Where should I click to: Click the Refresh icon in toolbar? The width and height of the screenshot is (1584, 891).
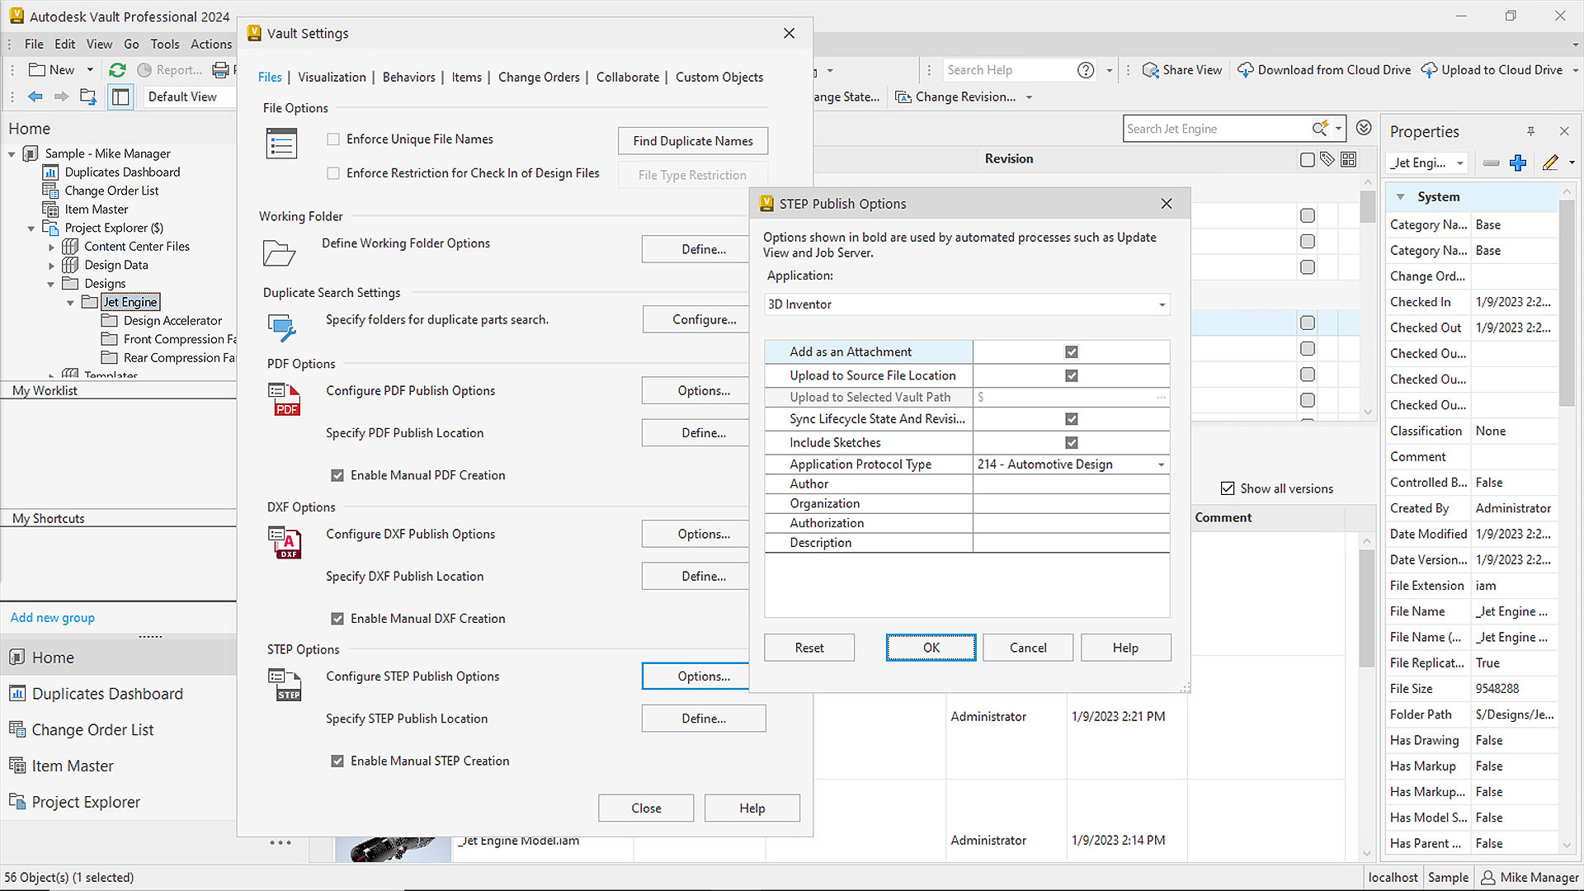coord(117,70)
